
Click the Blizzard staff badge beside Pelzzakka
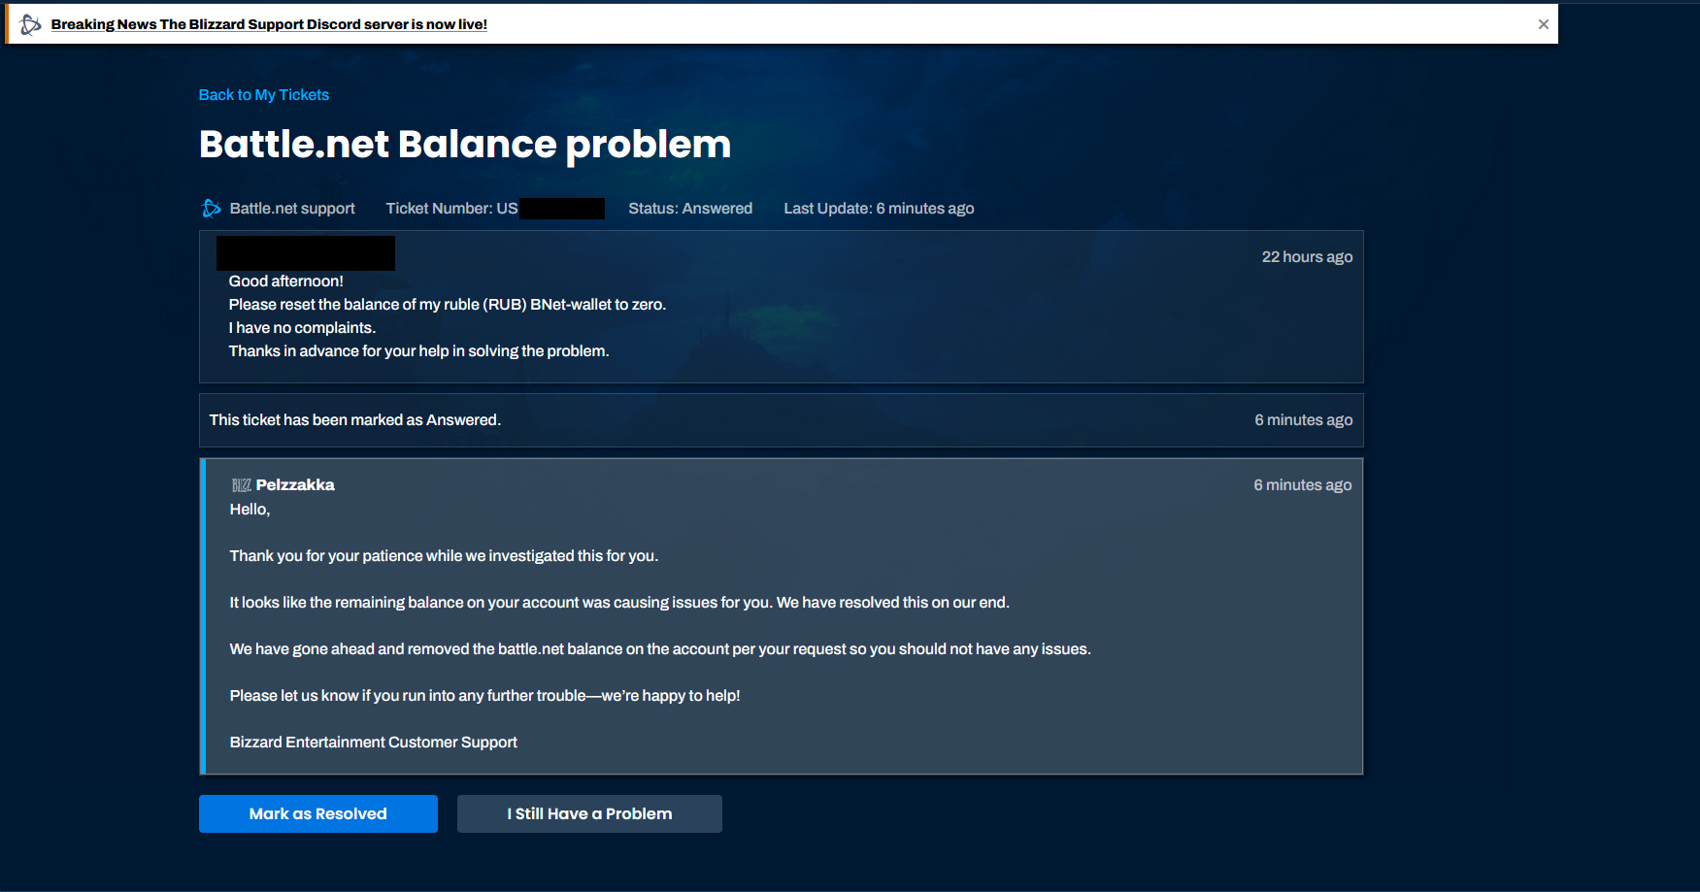coord(241,485)
